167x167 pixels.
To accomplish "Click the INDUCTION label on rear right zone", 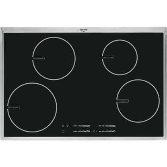I will [108, 58].
